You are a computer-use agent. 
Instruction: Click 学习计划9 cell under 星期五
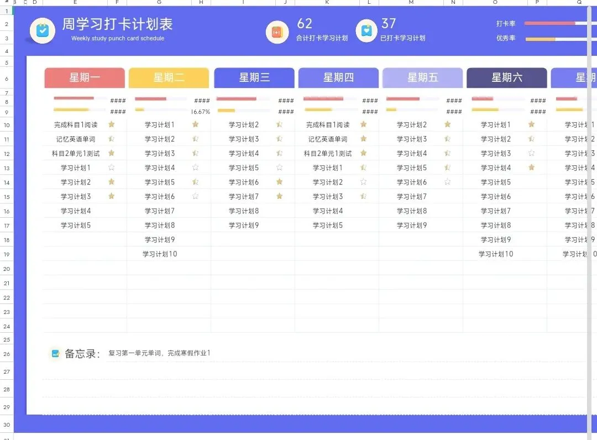pyautogui.click(x=412, y=226)
